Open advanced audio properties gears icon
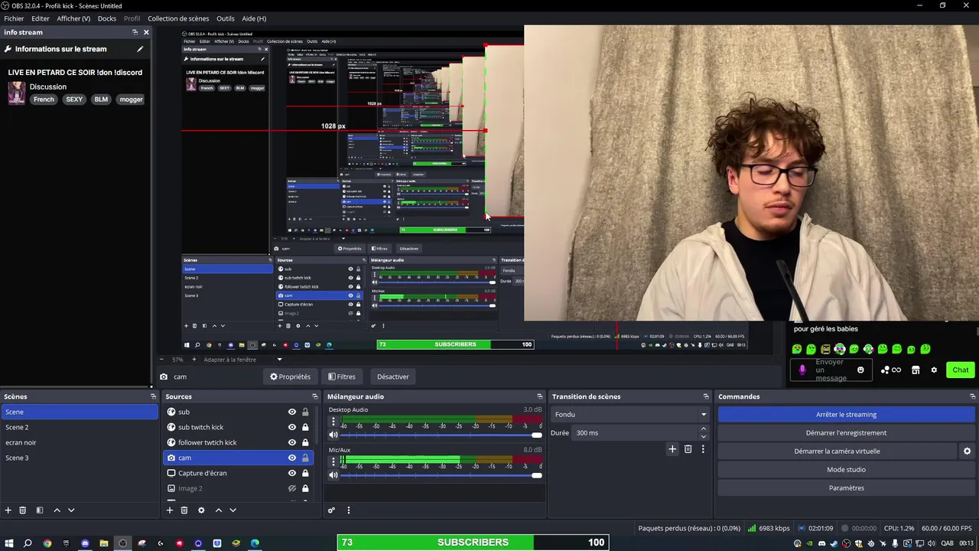The height and width of the screenshot is (551, 979). point(331,510)
